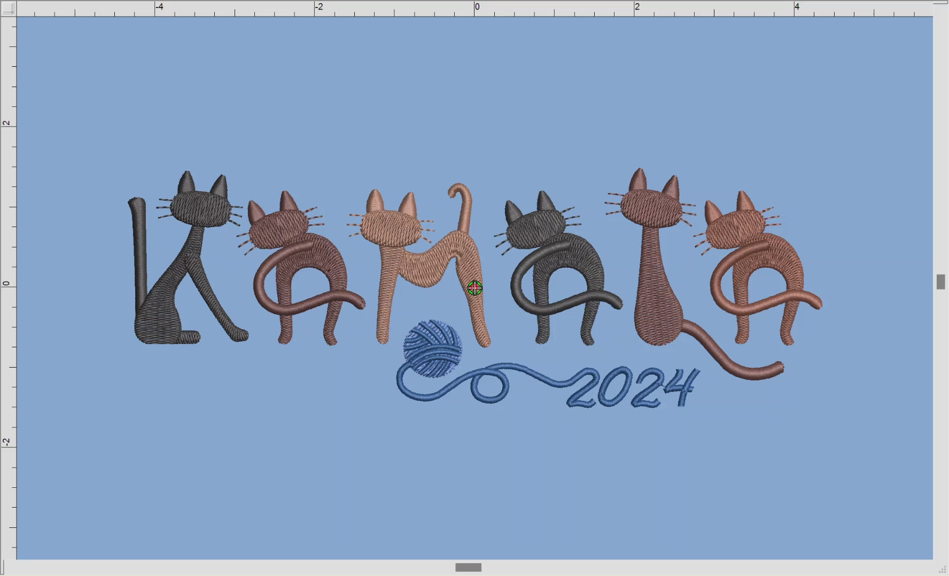Click the horizontal ruler at the -4 mark
This screenshot has width=949, height=576.
[158, 7]
